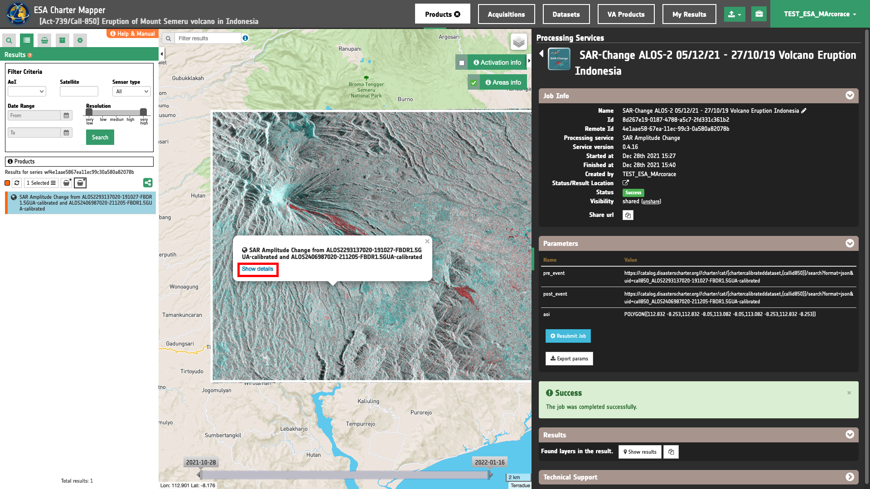870x489 pixels.
Task: Click Show details in the map popup
Action: (x=257, y=269)
